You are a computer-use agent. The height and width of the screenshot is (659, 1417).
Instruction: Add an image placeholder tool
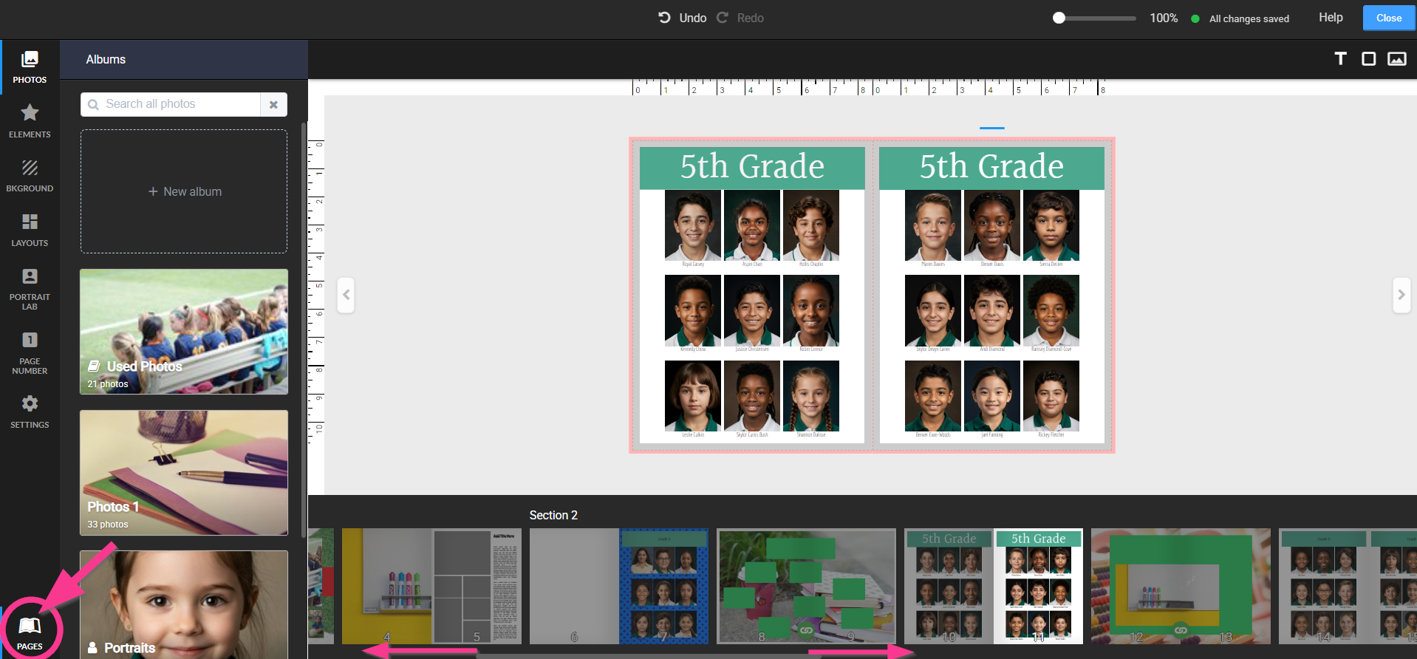pyautogui.click(x=1396, y=59)
